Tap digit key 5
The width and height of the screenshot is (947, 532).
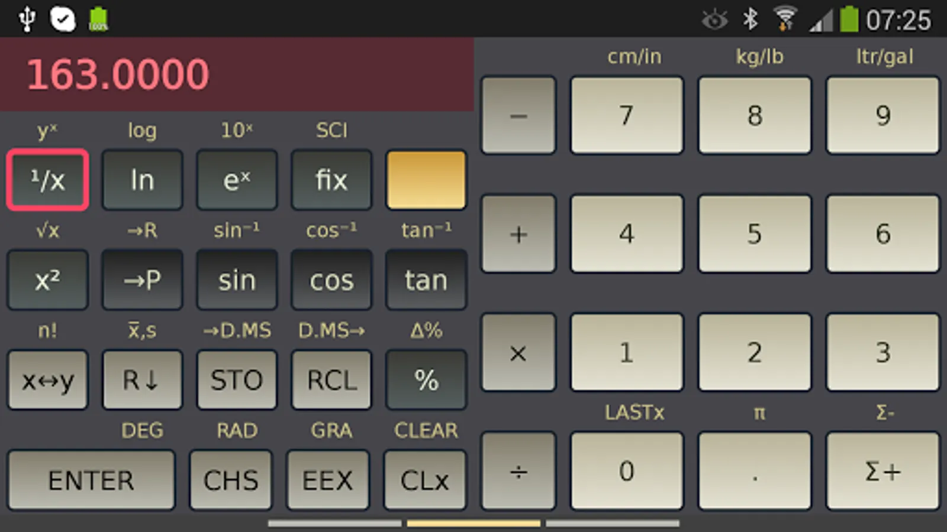tap(755, 234)
